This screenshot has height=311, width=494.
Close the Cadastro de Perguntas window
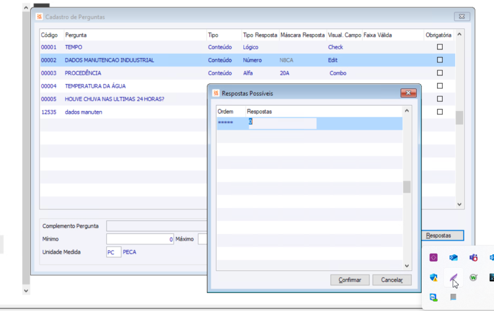(x=462, y=17)
